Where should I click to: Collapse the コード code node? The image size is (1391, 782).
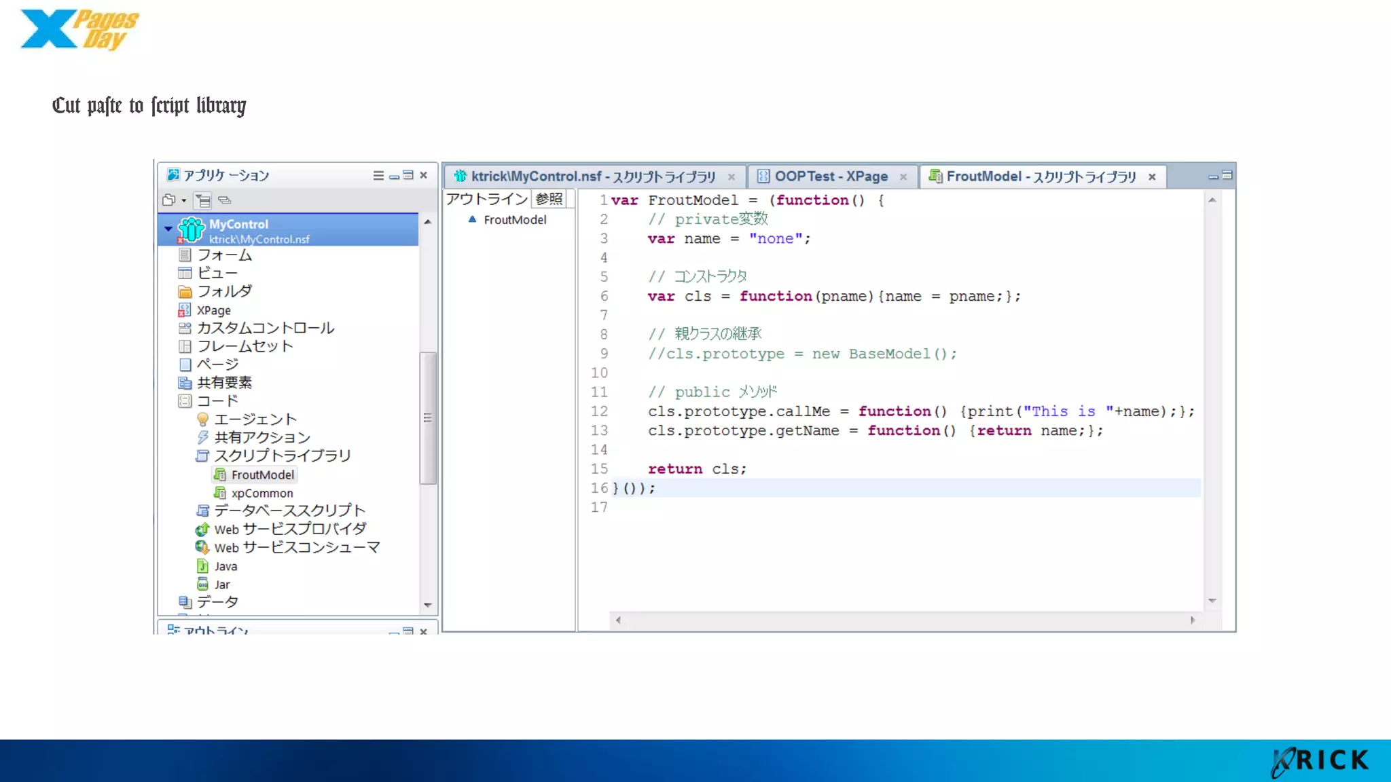185,401
